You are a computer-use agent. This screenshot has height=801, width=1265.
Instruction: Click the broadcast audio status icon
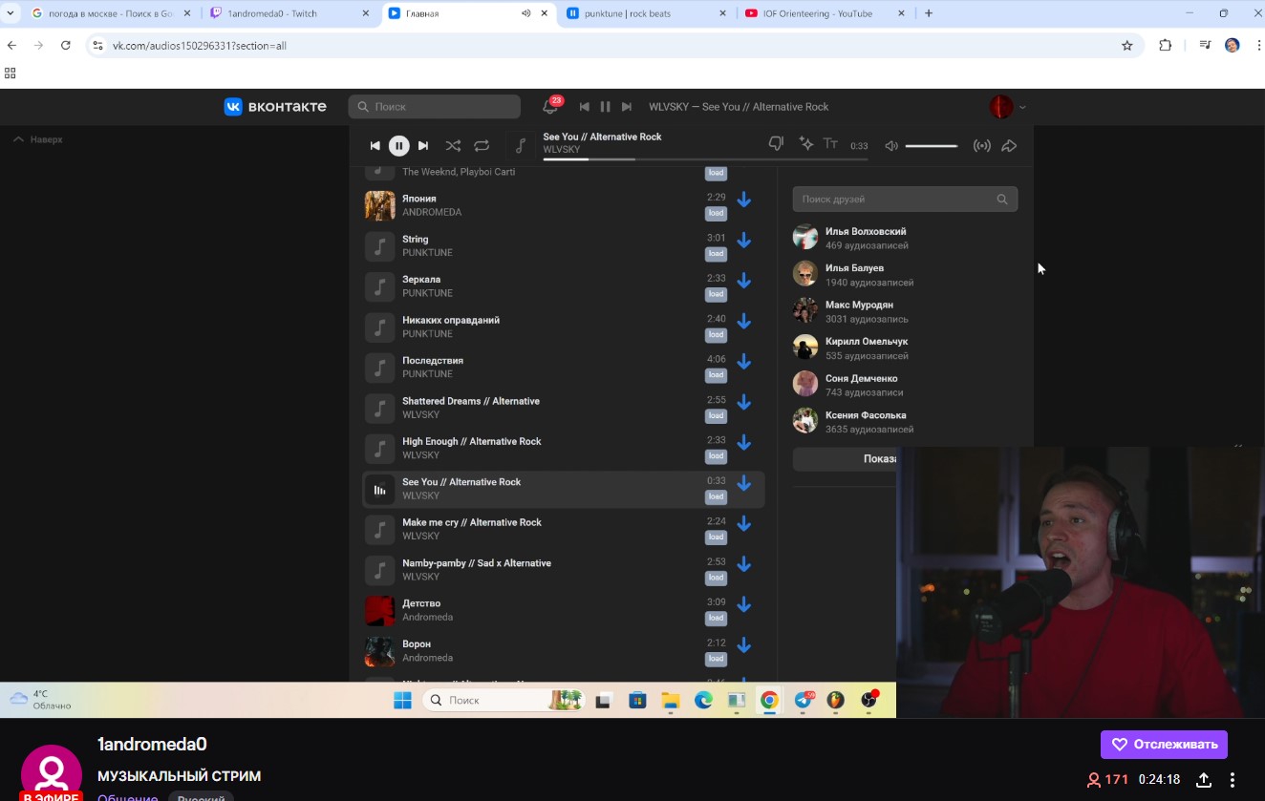(981, 146)
